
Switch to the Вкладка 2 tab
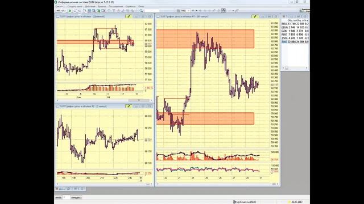(76, 198)
